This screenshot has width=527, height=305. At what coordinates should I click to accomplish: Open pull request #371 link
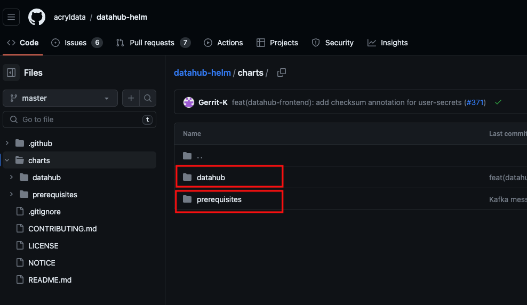pyautogui.click(x=475, y=102)
